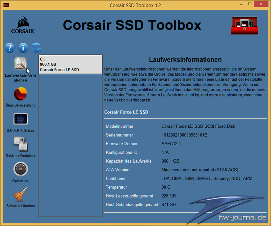Viewport: 271px width, 226px height.
Task: Open Laufwerksinformationen magnifier icon
Action: point(20,63)
